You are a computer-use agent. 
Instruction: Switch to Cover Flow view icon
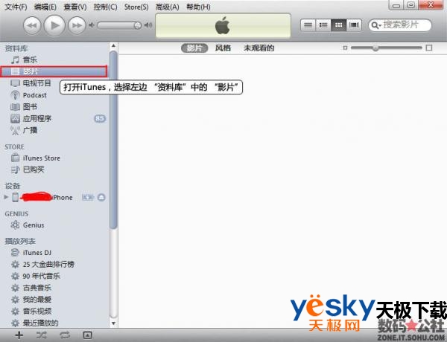[354, 25]
